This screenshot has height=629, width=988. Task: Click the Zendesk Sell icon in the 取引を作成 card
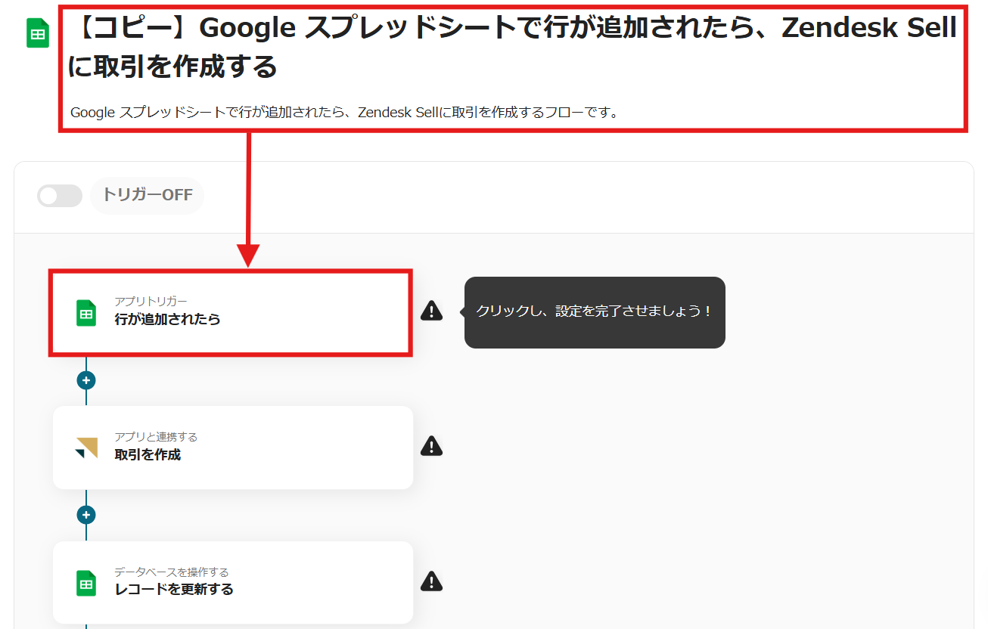86,448
